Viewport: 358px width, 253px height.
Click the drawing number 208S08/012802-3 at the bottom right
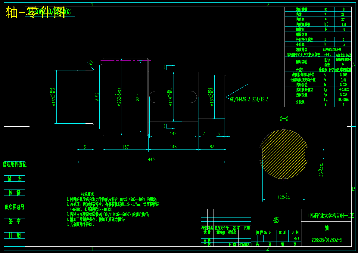point(326,240)
